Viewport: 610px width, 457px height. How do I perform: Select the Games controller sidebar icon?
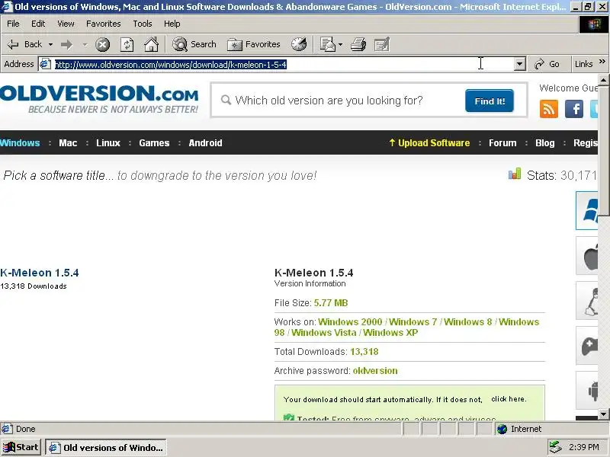point(586,346)
